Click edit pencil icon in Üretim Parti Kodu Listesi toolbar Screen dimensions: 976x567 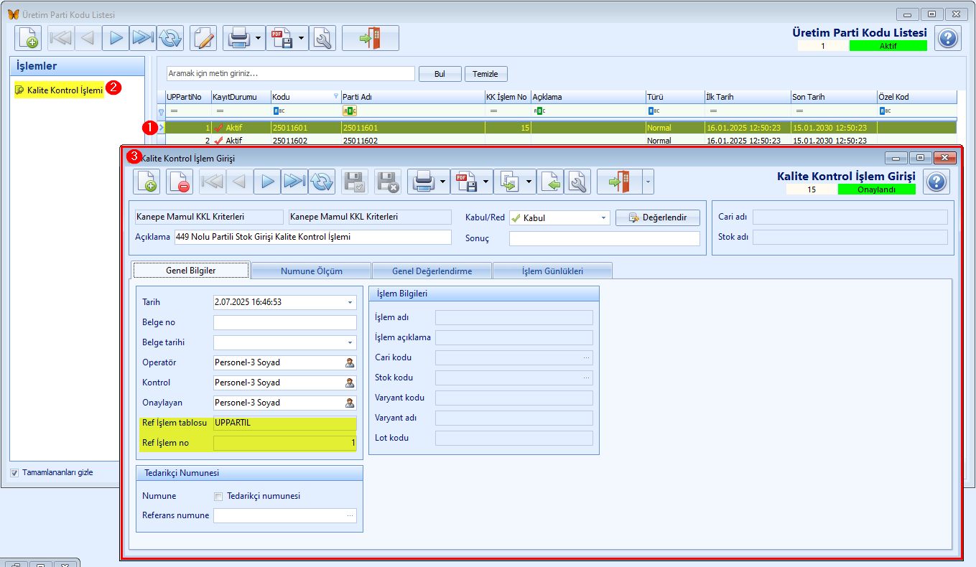point(204,38)
